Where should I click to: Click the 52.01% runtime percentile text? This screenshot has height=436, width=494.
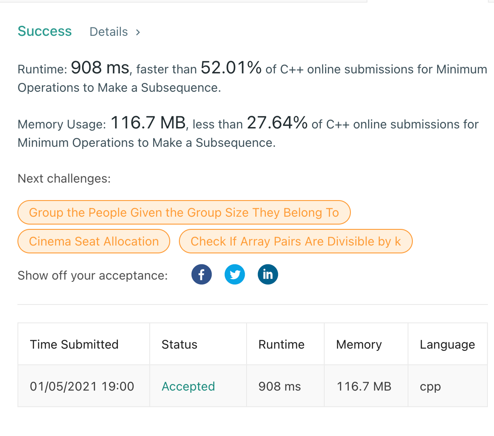[x=231, y=68]
